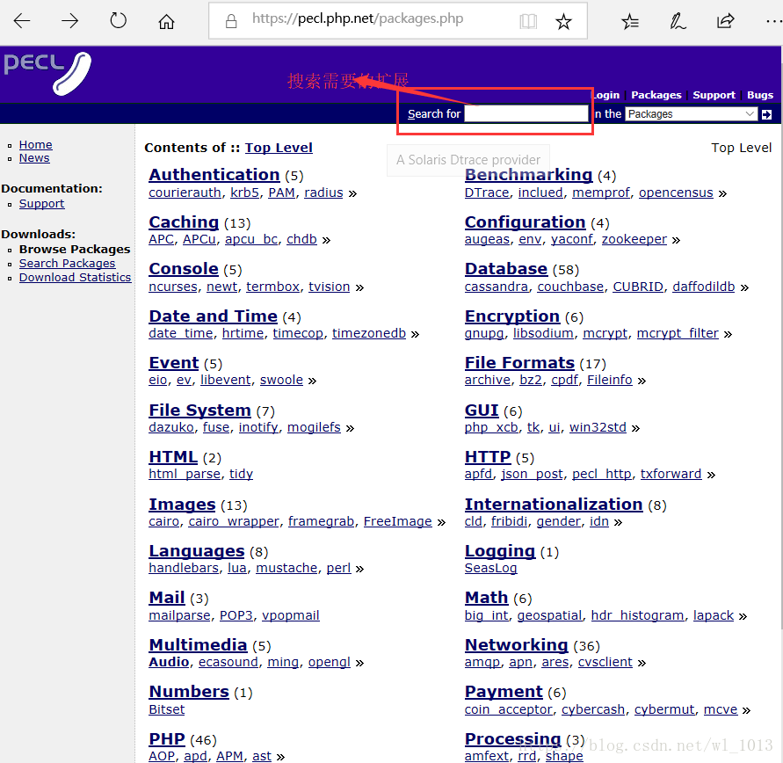Open the Caching category
This screenshot has width=783, height=763.
point(184,222)
